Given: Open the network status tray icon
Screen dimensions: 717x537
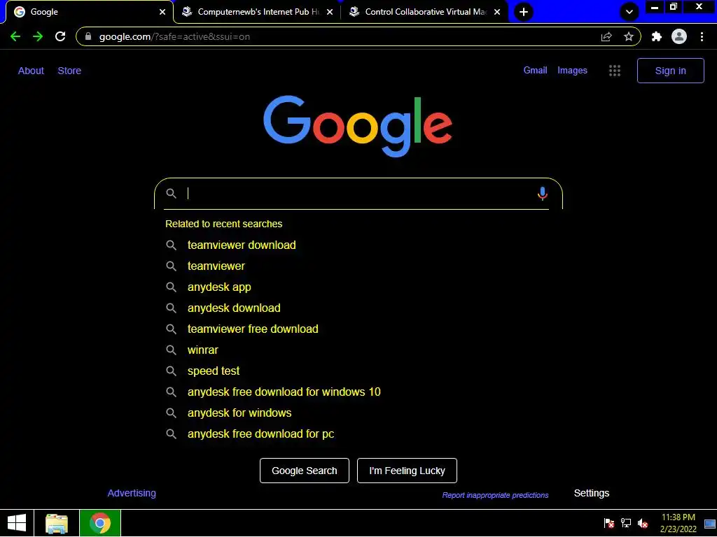Looking at the screenshot, I should coord(625,523).
